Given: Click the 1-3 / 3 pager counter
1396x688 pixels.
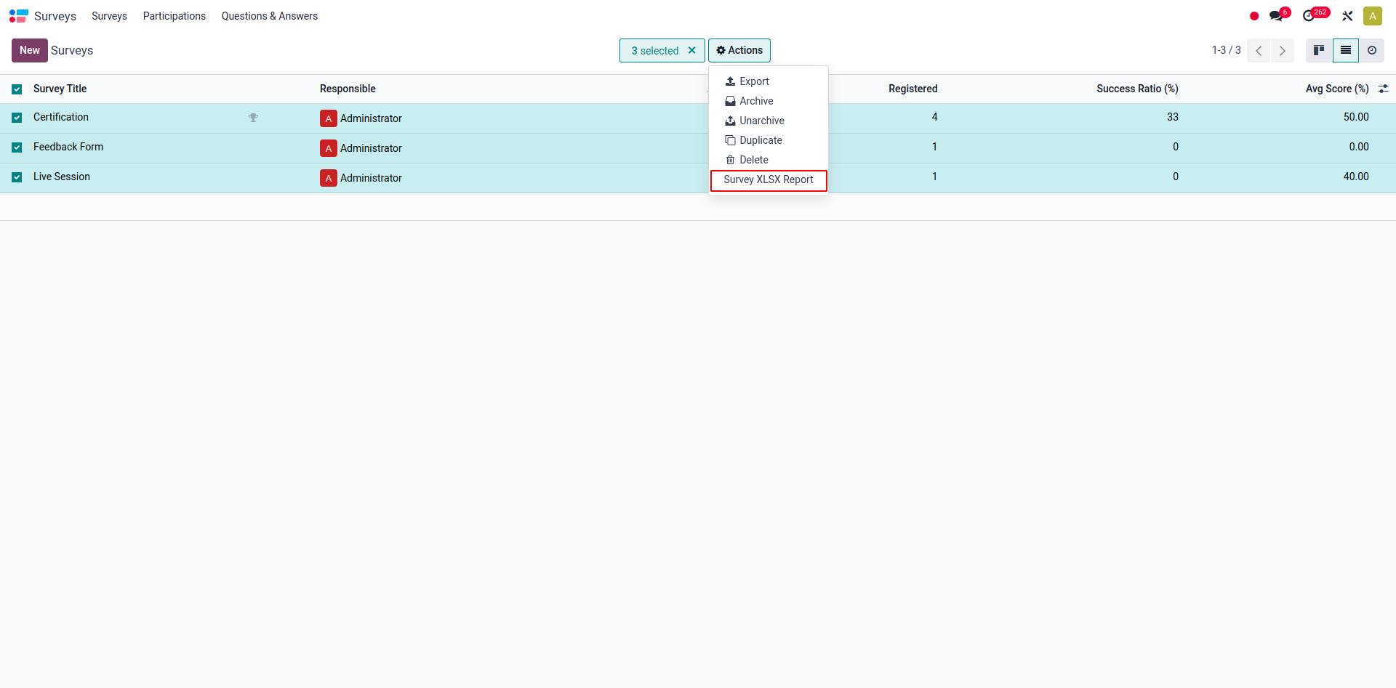Looking at the screenshot, I should [x=1226, y=50].
